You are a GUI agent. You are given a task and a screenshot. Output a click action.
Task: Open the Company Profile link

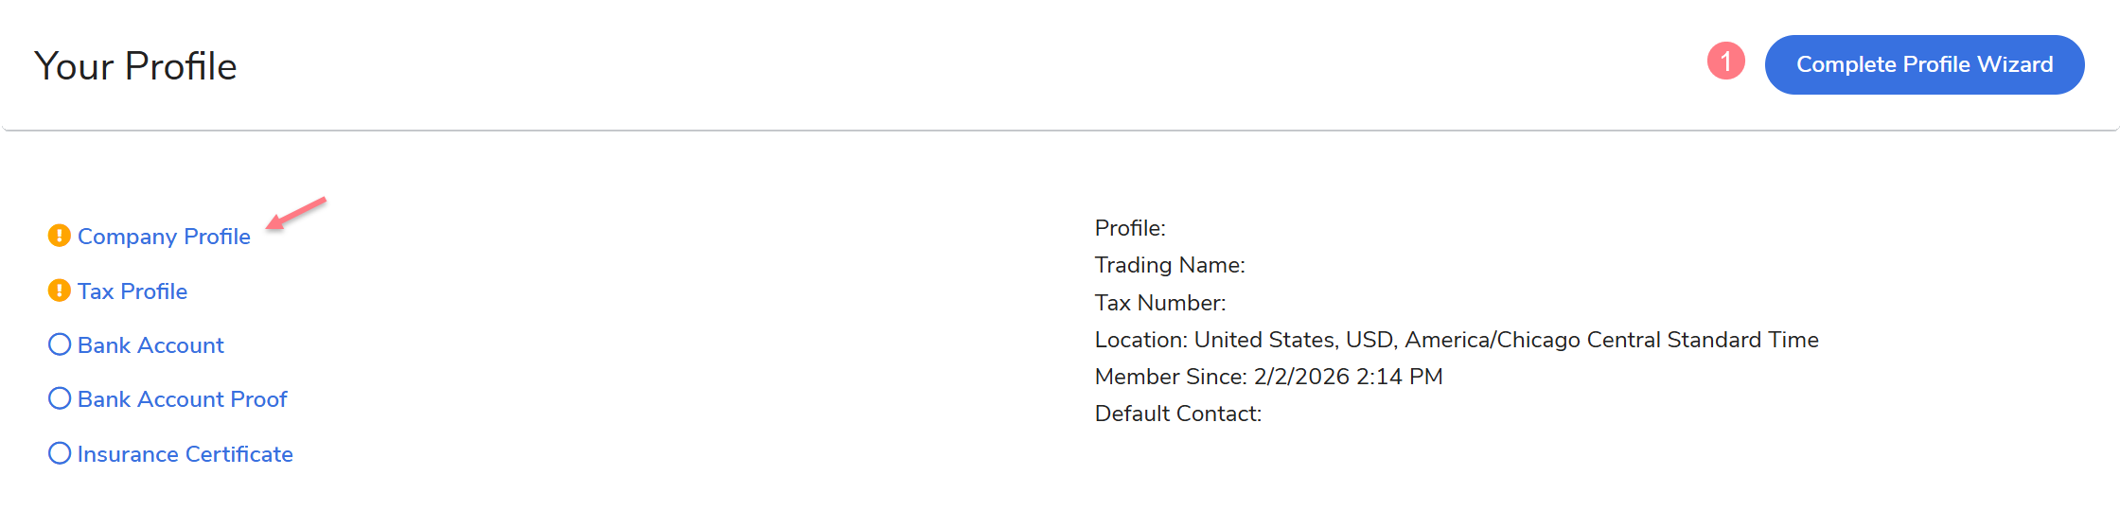(x=164, y=237)
